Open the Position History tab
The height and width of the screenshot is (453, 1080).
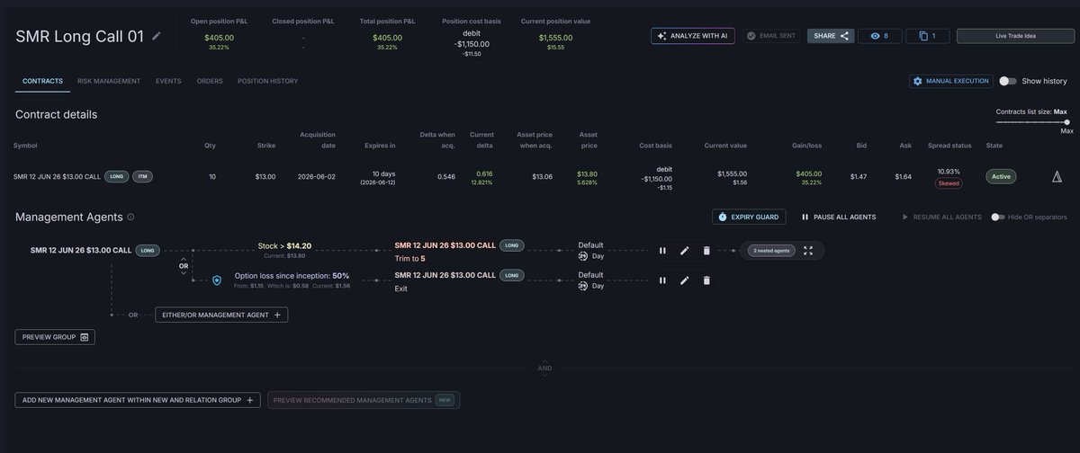click(x=267, y=81)
